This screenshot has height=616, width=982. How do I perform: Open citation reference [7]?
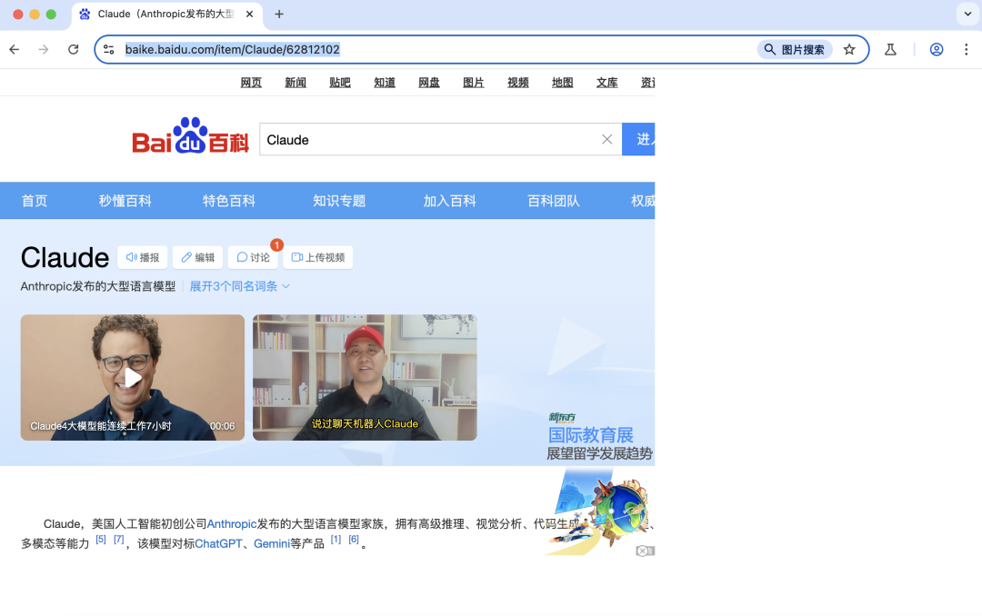119,540
